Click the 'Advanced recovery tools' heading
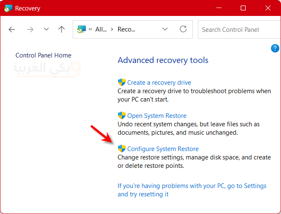 click(163, 60)
